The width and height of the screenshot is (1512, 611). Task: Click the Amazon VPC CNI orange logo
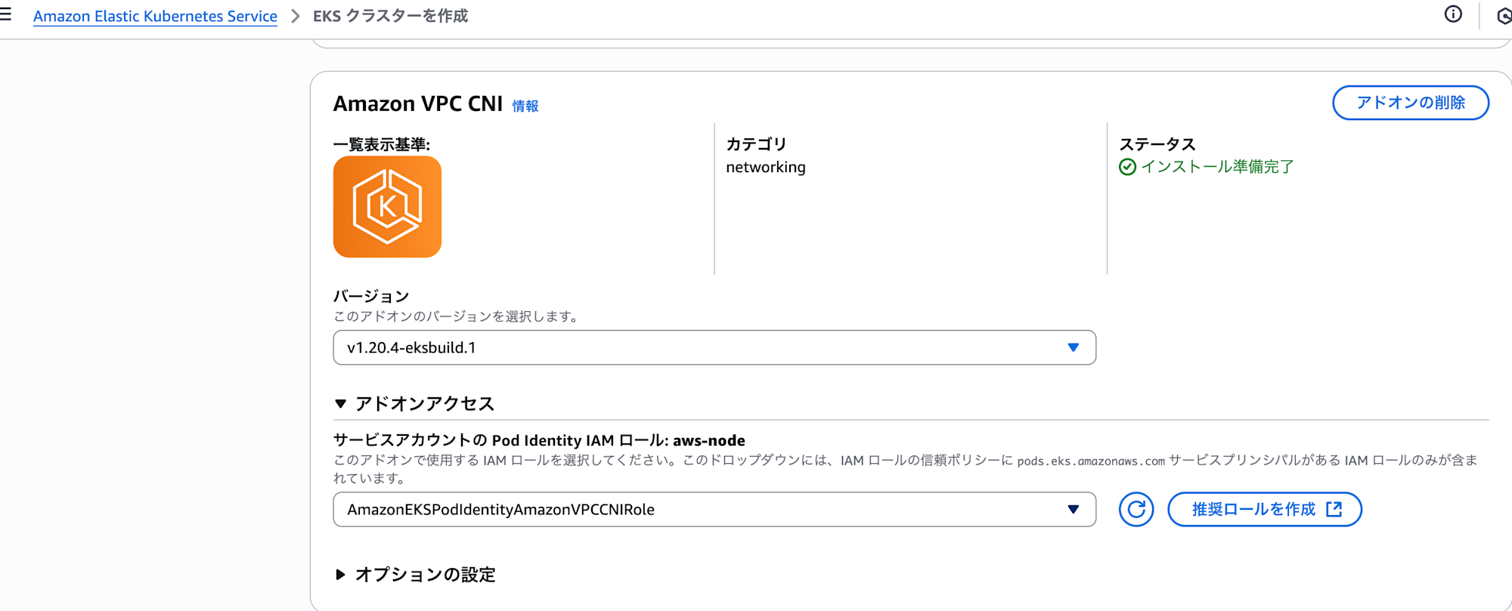tap(387, 207)
